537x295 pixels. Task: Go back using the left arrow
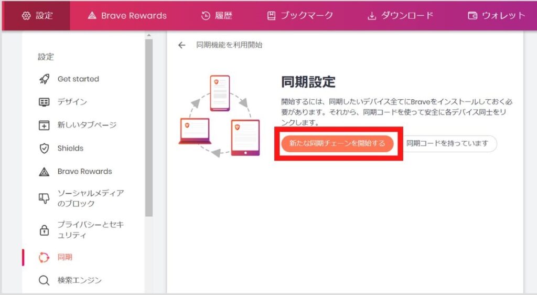182,45
